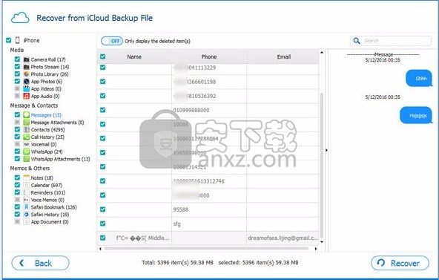Toggle the select-all checkbox in table header
The width and height of the screenshot is (439, 280).
click(103, 56)
